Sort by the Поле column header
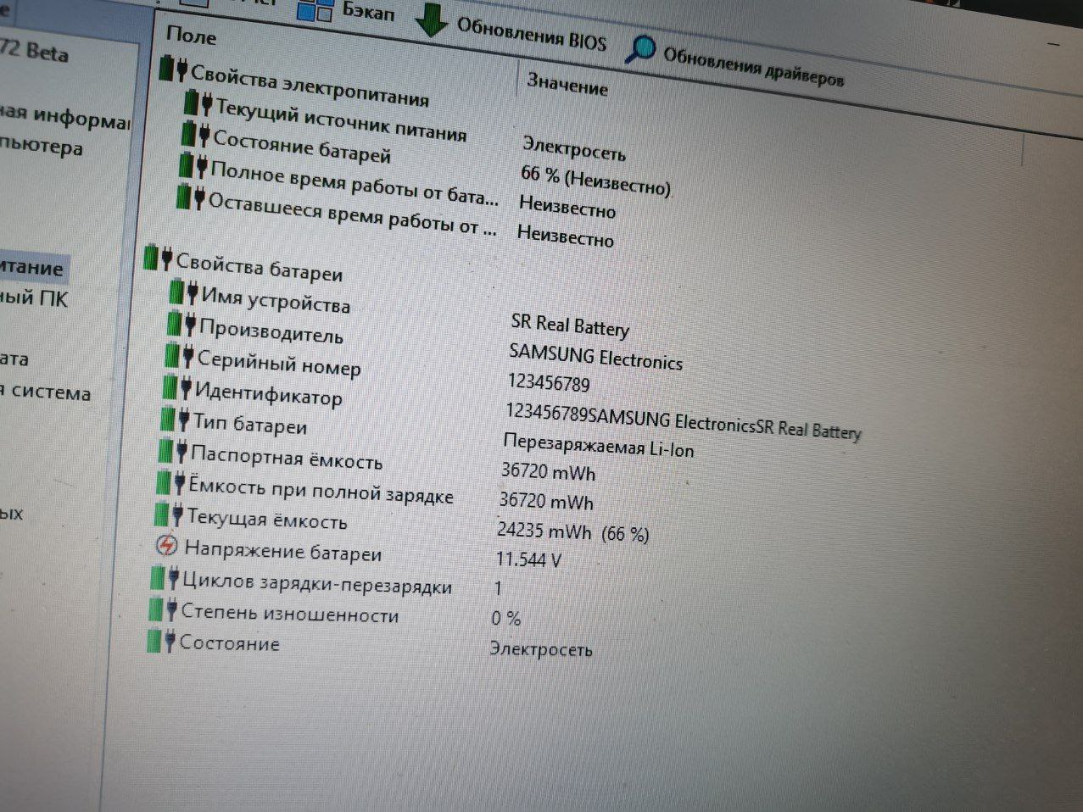The height and width of the screenshot is (812, 1083). tap(191, 36)
